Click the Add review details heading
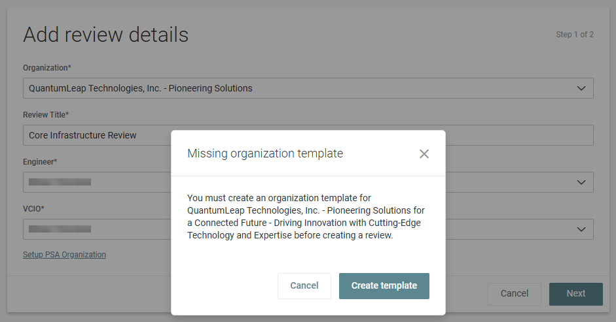 (x=105, y=35)
